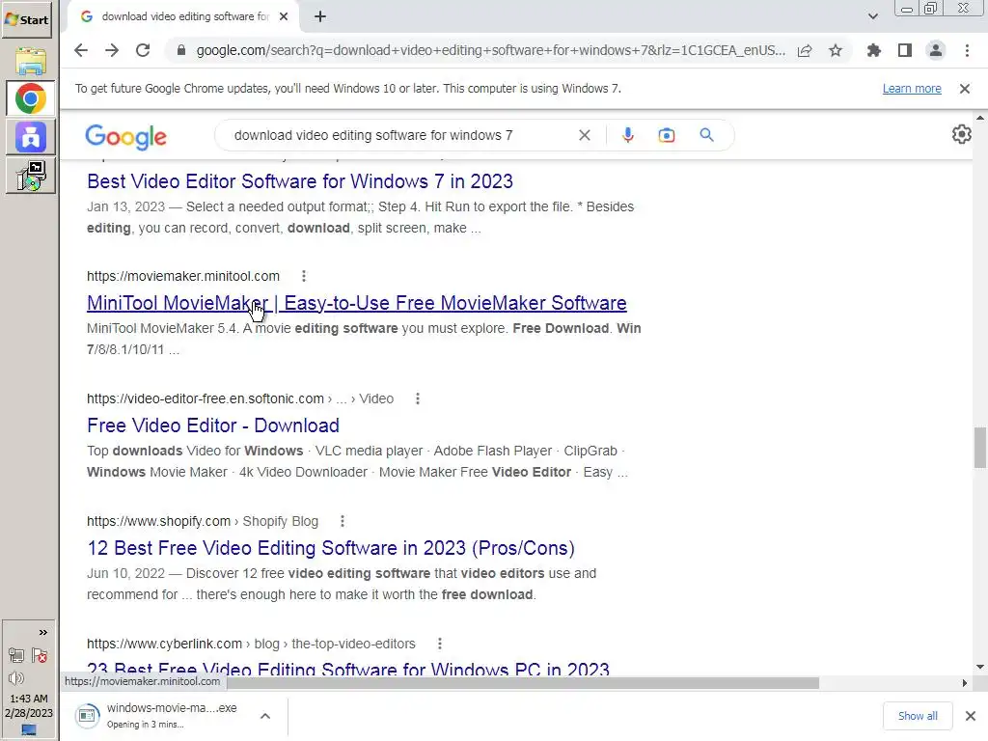The width and height of the screenshot is (988, 741).
Task: Open Windows Explorer from the taskbar
Action: click(x=30, y=61)
